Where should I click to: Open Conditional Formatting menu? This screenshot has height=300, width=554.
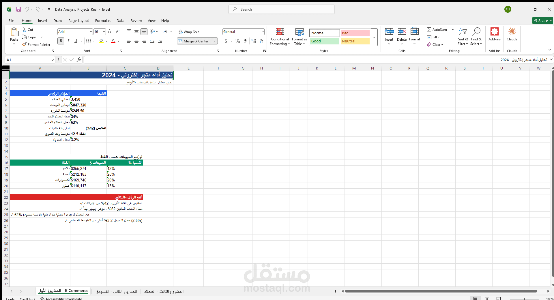pos(280,37)
